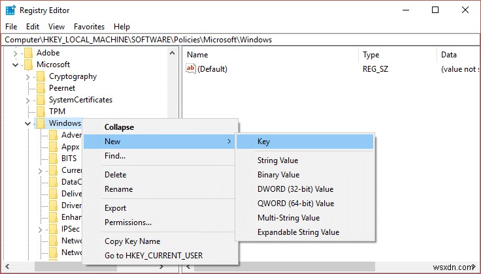
Task: Choose Rename in the context menu
Action: 160,189
